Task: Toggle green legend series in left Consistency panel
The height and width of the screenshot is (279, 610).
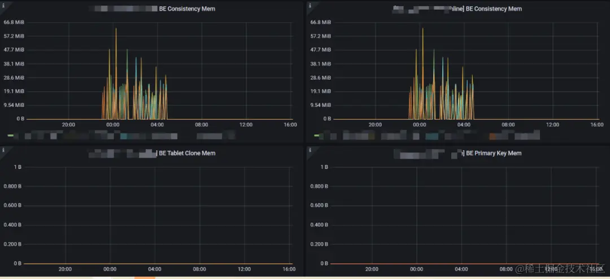Action: pos(11,136)
